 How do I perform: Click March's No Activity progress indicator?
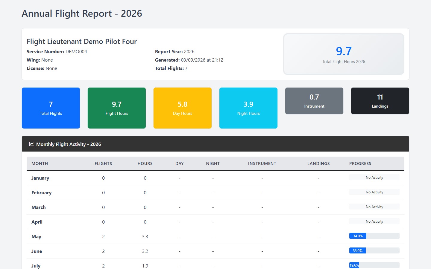coord(374,207)
